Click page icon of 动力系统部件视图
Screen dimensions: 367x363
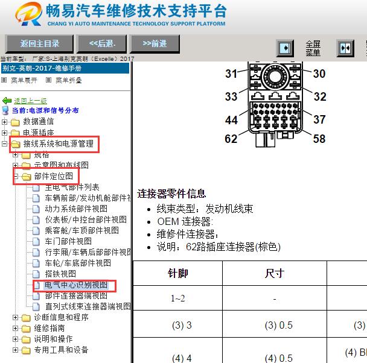click(36, 209)
